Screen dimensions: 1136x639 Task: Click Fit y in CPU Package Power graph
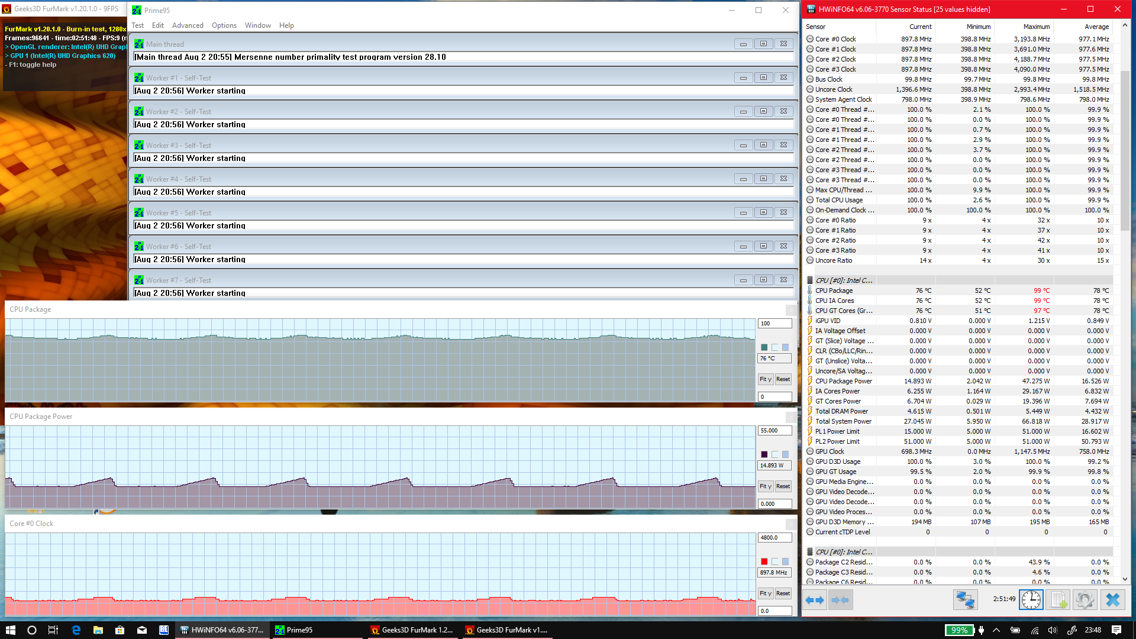pyautogui.click(x=766, y=486)
